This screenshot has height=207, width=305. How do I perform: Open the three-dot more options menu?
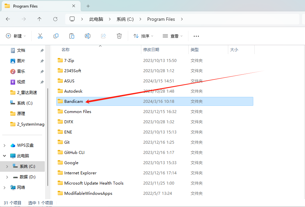(x=196, y=36)
